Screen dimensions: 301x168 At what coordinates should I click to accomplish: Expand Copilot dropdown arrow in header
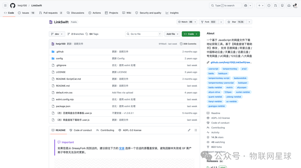(250, 6)
